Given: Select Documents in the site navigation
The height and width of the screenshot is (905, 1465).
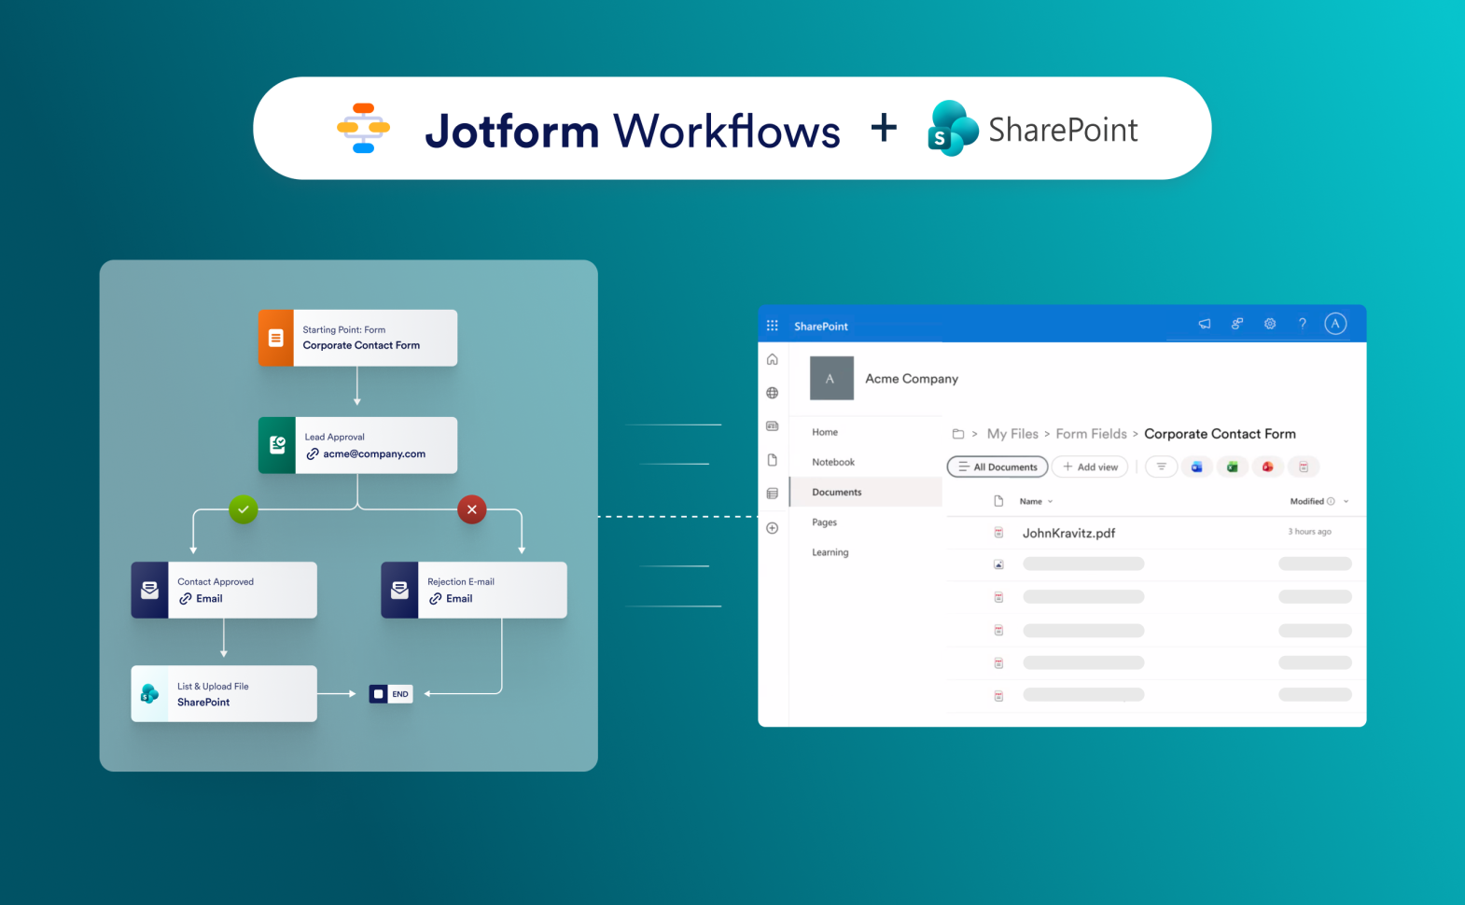Looking at the screenshot, I should (866, 492).
